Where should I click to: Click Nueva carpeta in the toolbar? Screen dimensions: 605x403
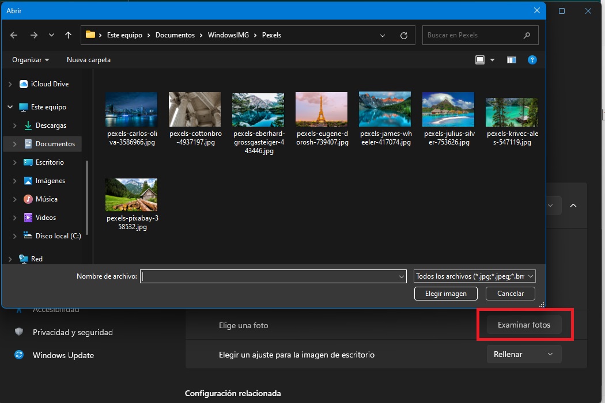(89, 60)
